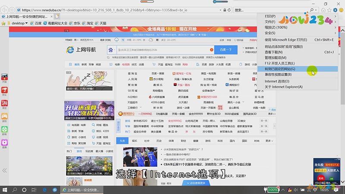Open 兼容性视图设置(B)
345x194 pixels.
[x=298, y=74]
